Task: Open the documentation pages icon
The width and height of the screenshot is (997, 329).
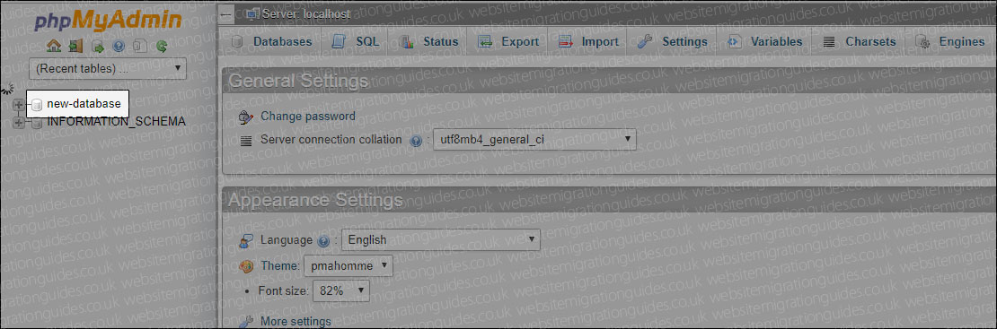Action: [x=140, y=46]
